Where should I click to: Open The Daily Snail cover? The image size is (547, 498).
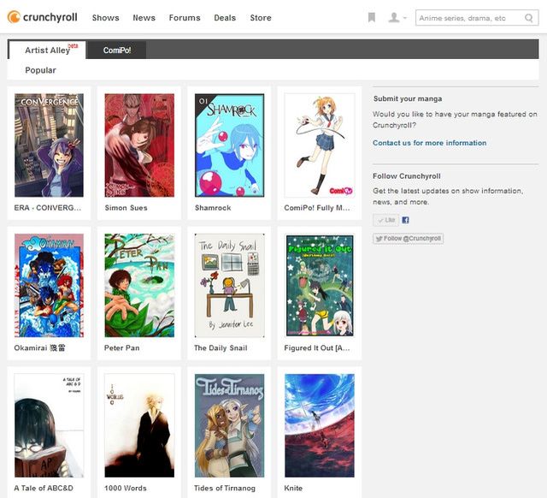point(229,285)
